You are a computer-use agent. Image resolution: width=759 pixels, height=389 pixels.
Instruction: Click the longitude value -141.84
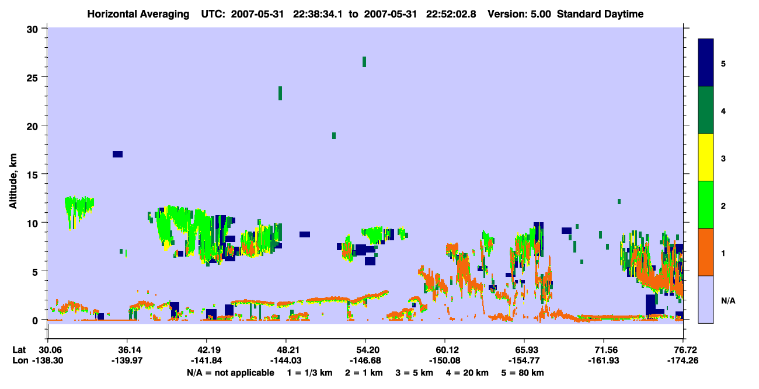click(207, 360)
